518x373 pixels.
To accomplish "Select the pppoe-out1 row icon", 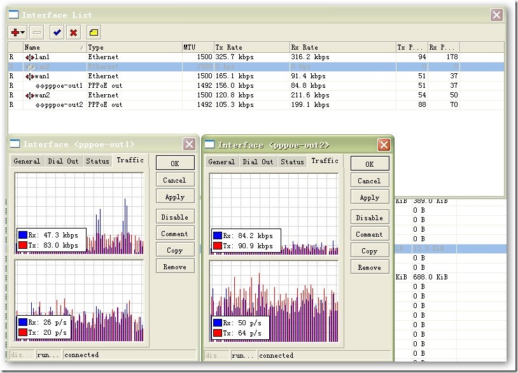I will (39, 86).
